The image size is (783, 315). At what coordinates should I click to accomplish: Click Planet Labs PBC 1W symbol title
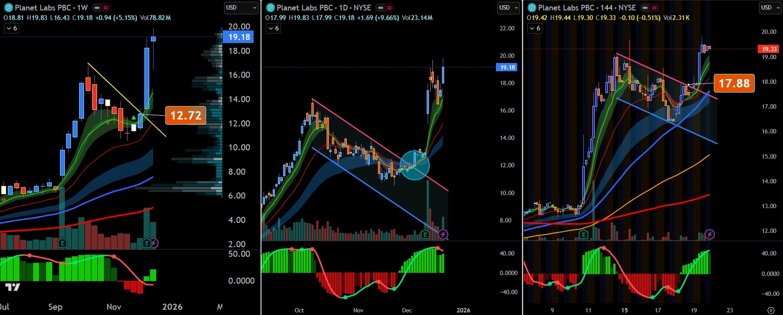pos(51,8)
